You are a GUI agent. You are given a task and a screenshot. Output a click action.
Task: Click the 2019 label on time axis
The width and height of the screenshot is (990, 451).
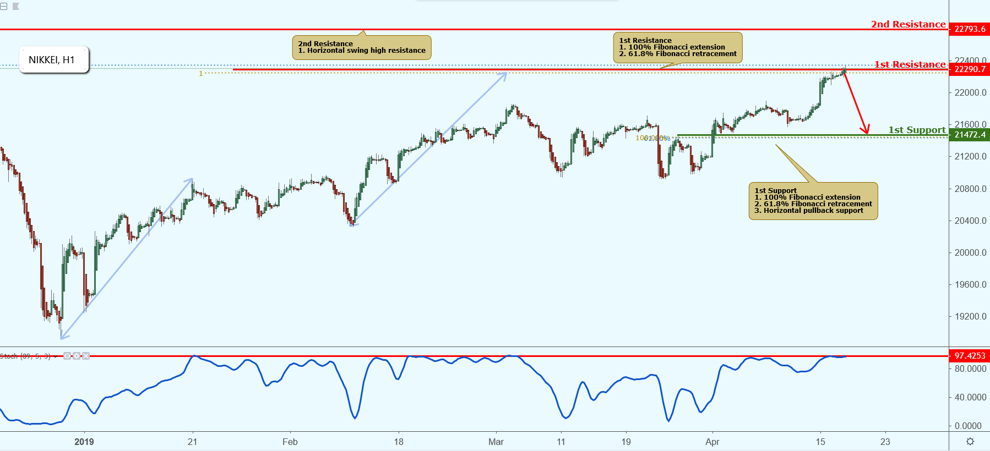click(x=84, y=442)
